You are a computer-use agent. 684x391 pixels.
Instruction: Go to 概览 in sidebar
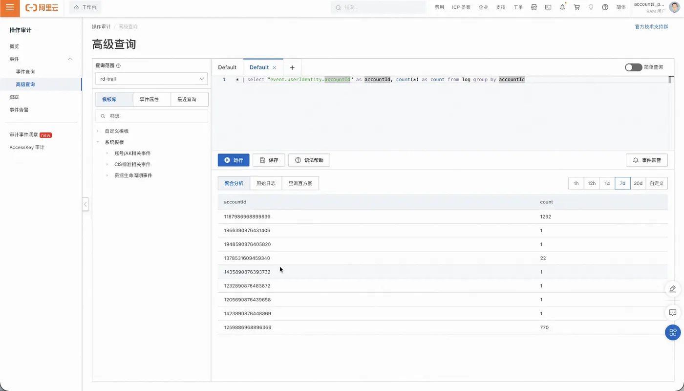tap(14, 46)
